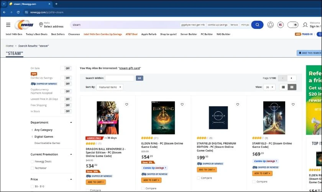Click the US flag country icon
322x192 pixels.
tap(281, 25)
